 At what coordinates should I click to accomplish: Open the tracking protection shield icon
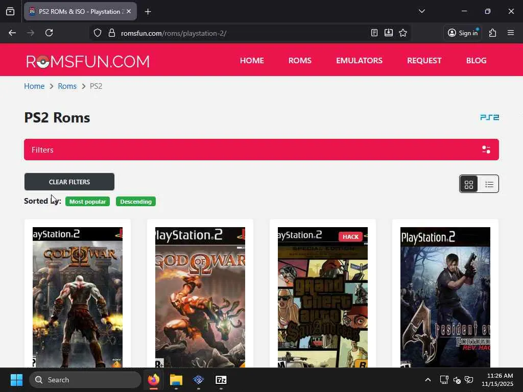[x=98, y=33]
